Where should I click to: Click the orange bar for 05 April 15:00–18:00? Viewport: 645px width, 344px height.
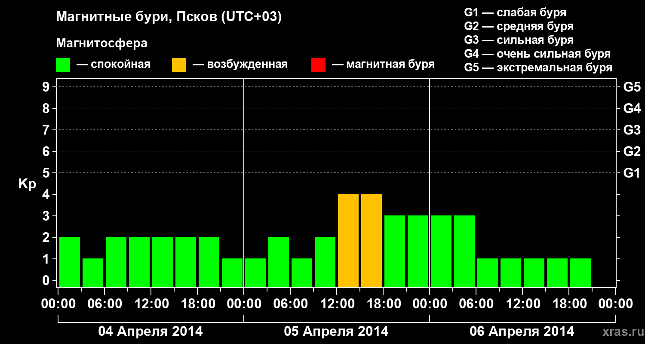pos(372,240)
